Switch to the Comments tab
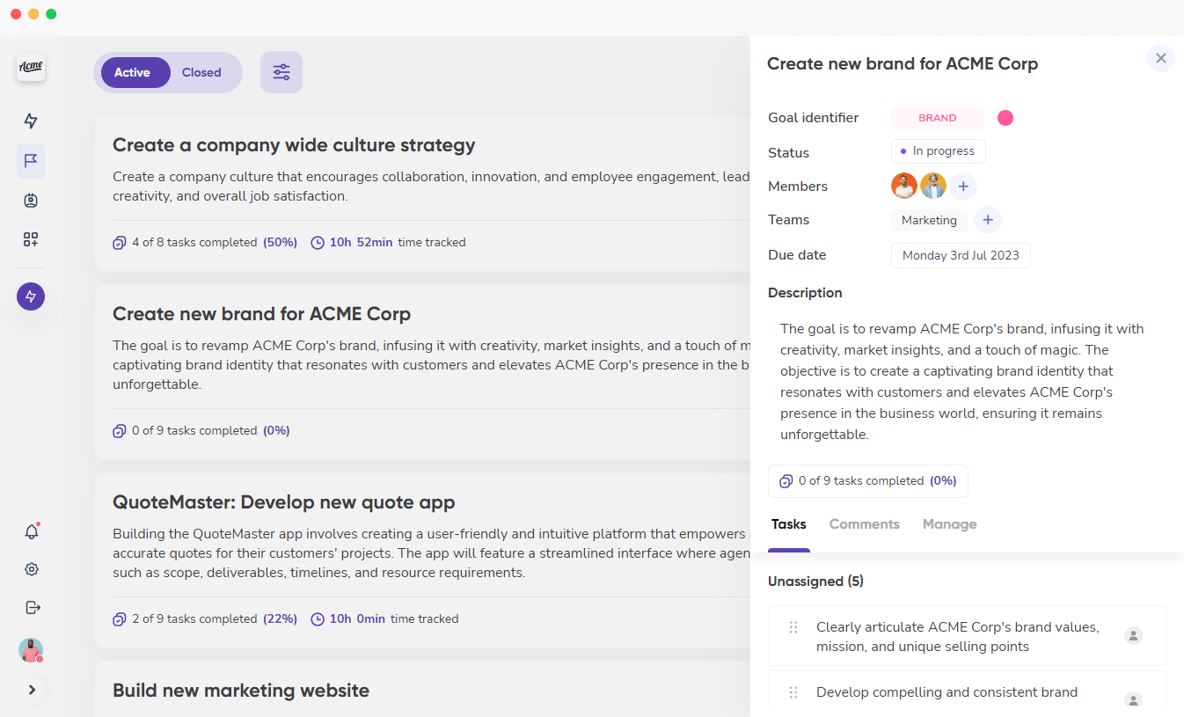The height and width of the screenshot is (717, 1184). 865,524
